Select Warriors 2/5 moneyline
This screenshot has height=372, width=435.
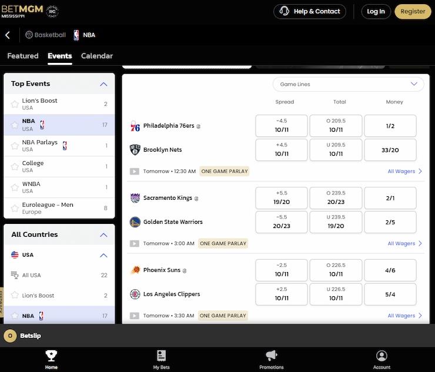[390, 222]
